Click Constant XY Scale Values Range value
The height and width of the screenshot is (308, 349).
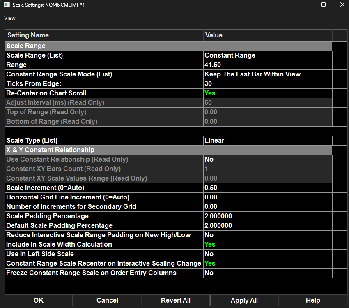268,178
